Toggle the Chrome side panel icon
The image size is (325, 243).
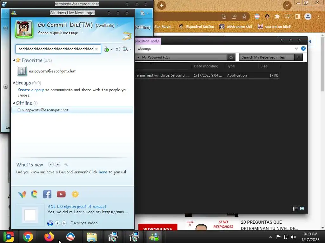click(298, 16)
